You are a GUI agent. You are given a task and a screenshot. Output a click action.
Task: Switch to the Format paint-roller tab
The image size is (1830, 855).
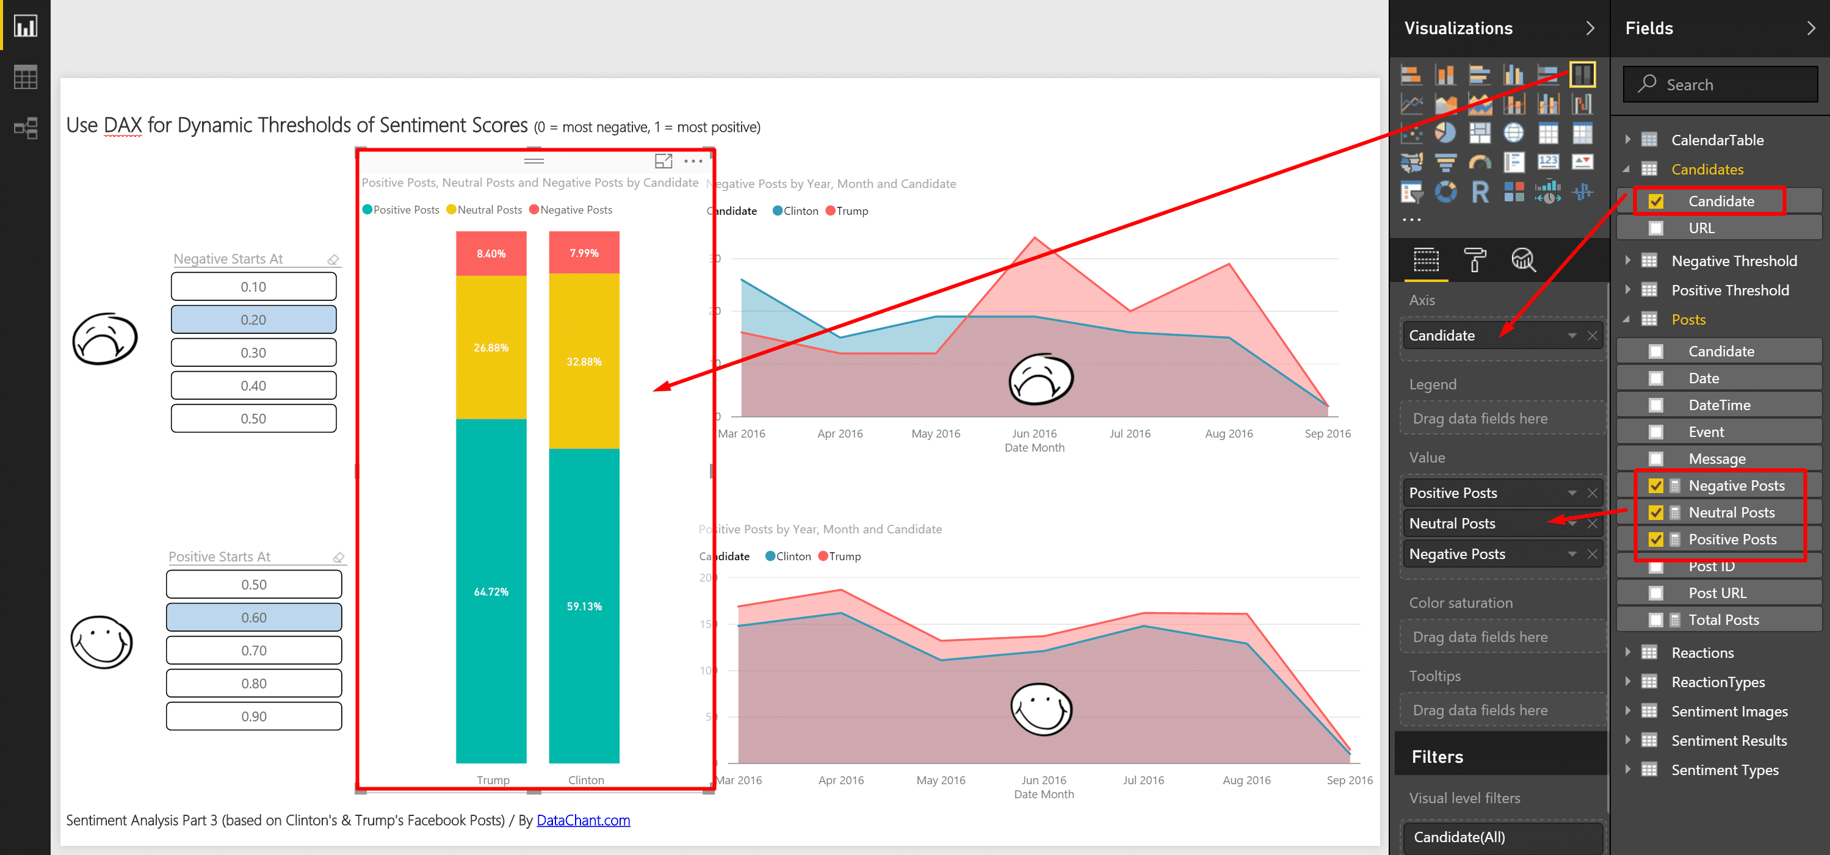[1474, 260]
